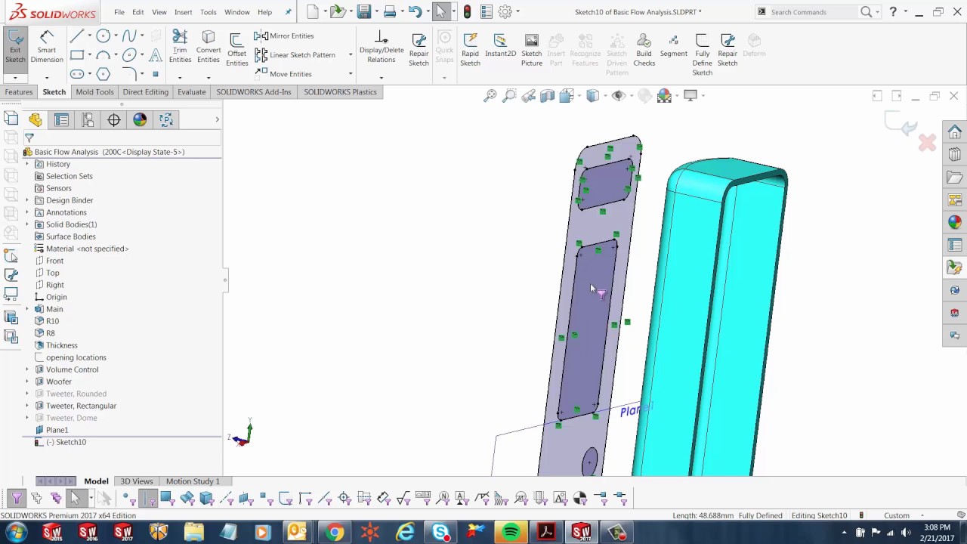Click the Search Commands field

(x=814, y=12)
